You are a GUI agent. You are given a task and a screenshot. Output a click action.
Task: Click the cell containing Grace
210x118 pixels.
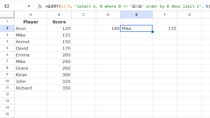(x=31, y=68)
